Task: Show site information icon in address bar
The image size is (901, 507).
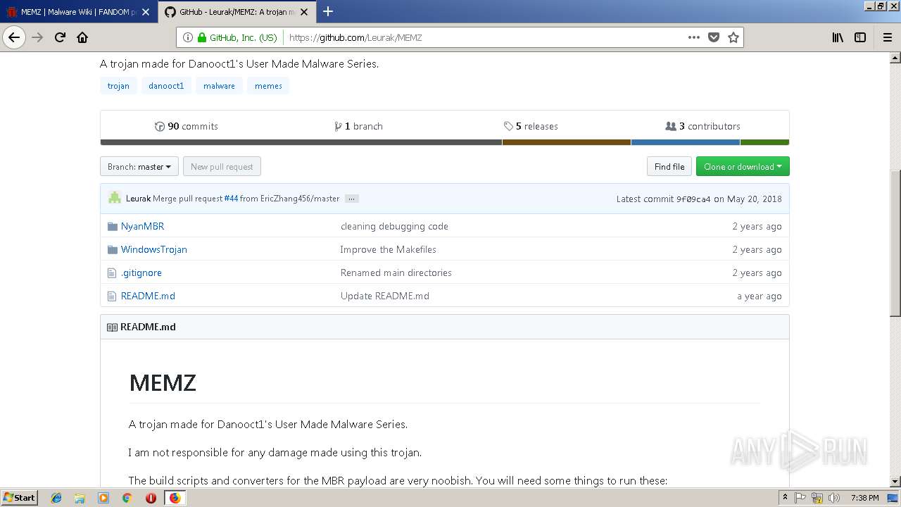Action: (188, 37)
